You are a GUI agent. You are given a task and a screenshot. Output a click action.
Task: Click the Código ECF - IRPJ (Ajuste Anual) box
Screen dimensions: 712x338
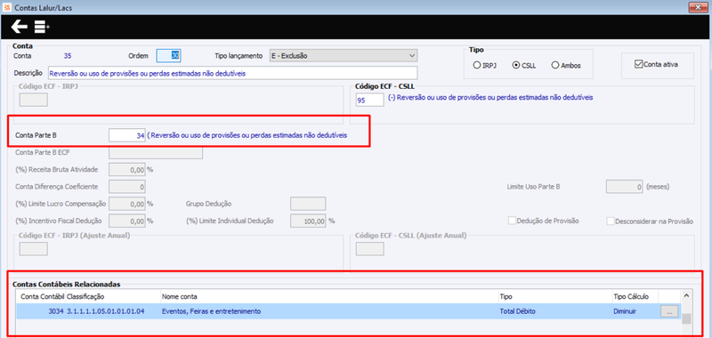pyautogui.click(x=33, y=249)
